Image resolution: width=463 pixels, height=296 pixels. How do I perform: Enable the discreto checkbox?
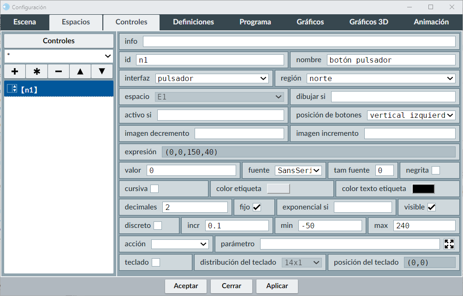158,226
